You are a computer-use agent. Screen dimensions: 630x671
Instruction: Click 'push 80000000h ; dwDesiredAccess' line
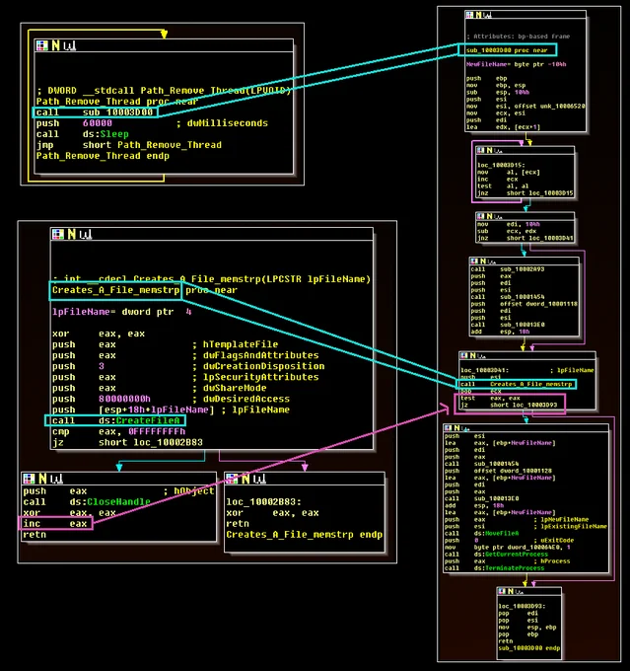[x=171, y=399]
